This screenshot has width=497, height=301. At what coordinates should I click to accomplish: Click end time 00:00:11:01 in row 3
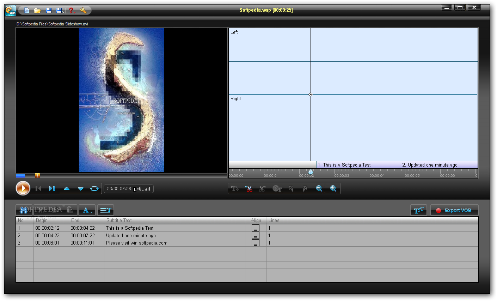point(82,243)
